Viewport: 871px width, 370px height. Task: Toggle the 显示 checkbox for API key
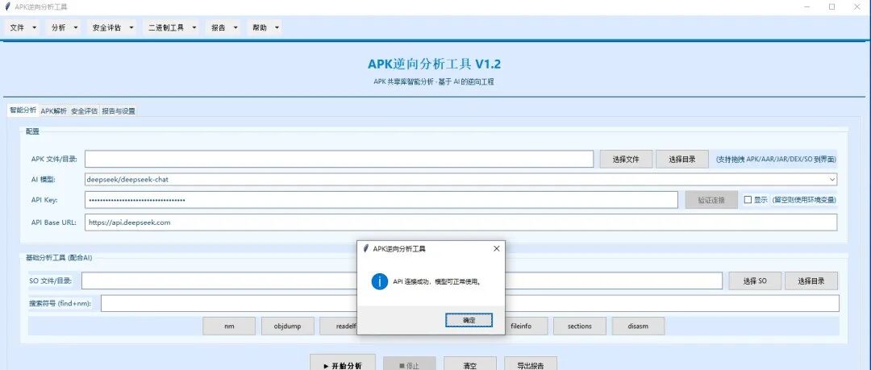[748, 199]
